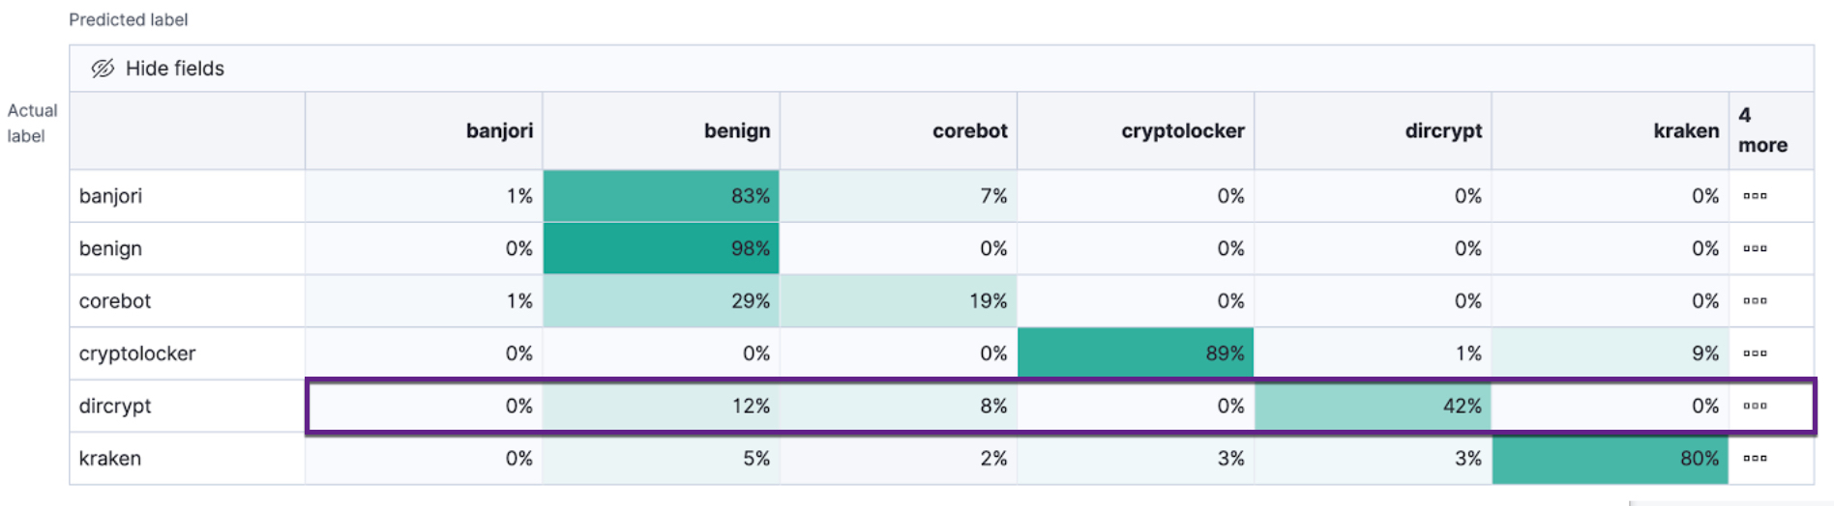Open more options for kraken row

click(x=1755, y=459)
